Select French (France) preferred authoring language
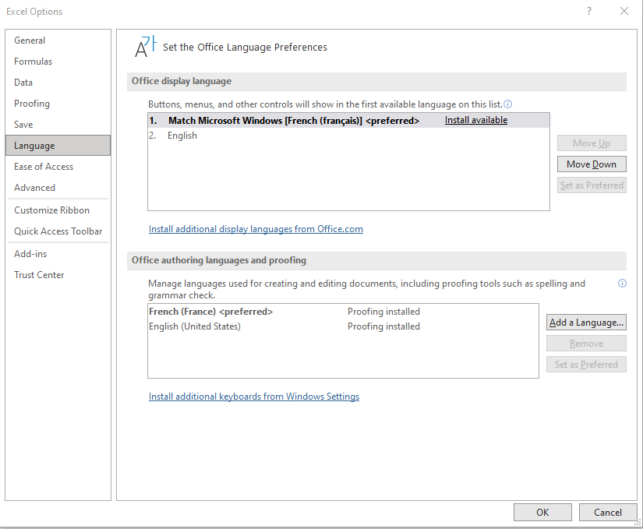This screenshot has height=529, width=643. tap(210, 312)
